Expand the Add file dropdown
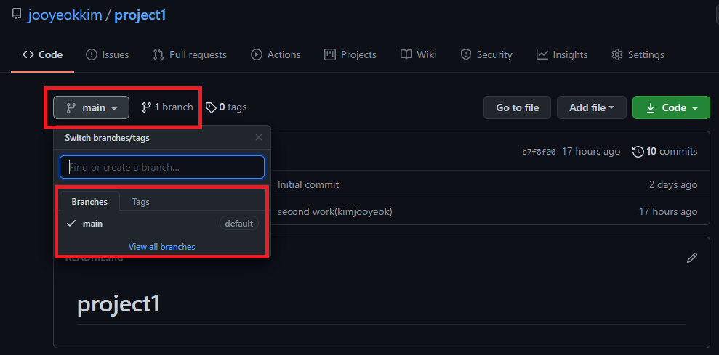 coord(592,107)
